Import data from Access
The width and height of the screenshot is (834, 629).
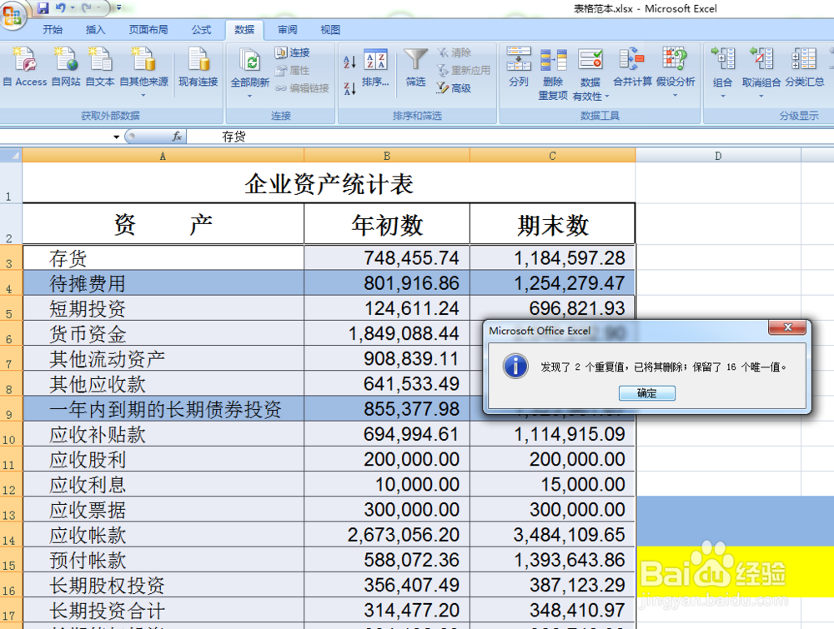[x=25, y=67]
